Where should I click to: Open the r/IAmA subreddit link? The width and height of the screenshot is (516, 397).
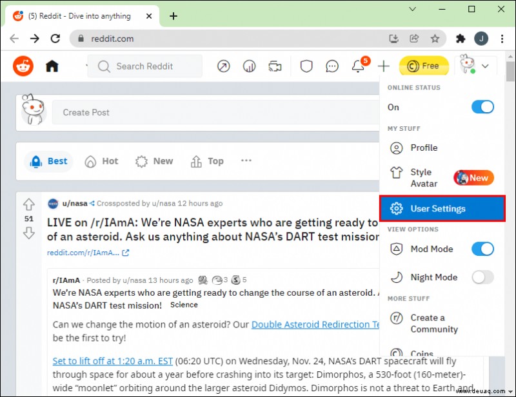click(66, 280)
